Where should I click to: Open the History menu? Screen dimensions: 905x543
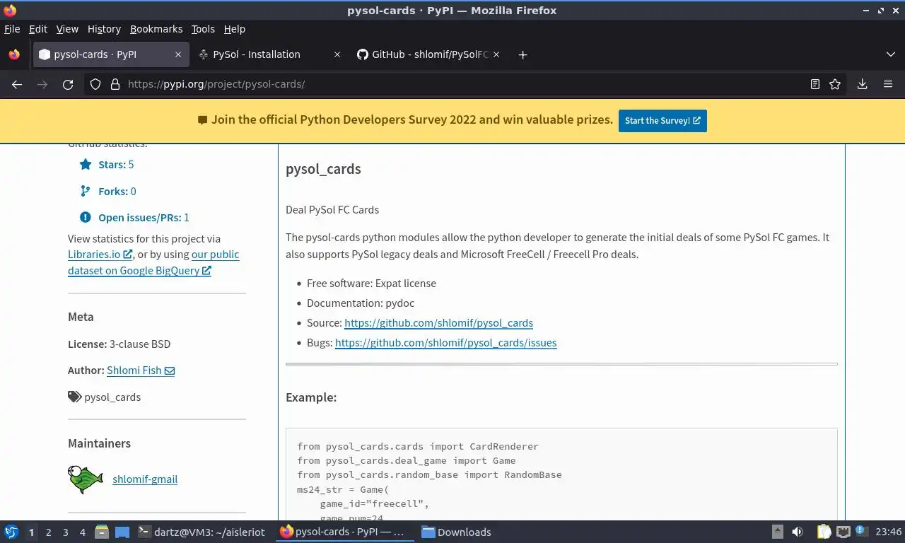104,29
